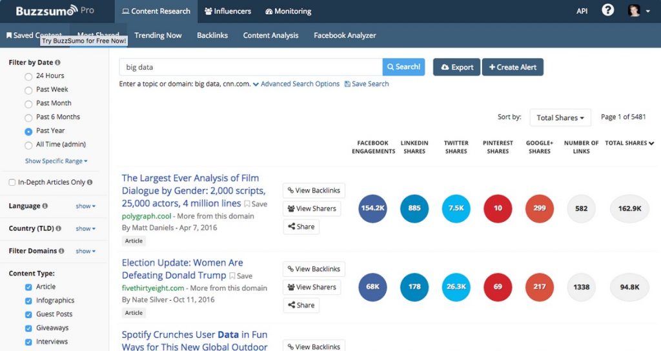Click the help question mark icon
661x351 pixels.
coord(607,10)
